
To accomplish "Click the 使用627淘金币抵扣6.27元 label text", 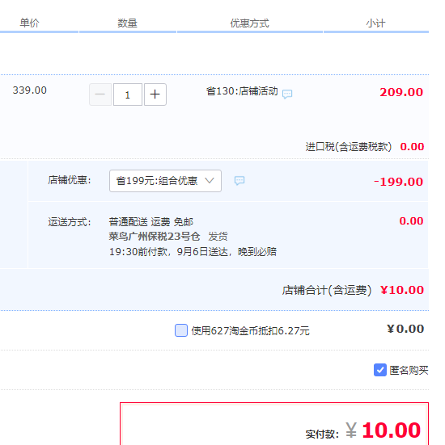I will point(250,331).
